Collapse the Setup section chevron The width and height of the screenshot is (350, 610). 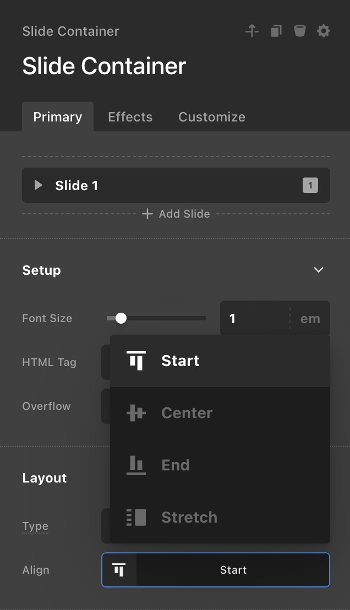pyautogui.click(x=318, y=270)
